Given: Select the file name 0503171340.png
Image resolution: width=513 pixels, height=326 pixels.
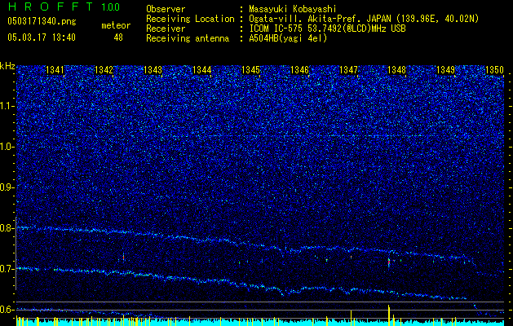Looking at the screenshot, I should click(x=42, y=21).
